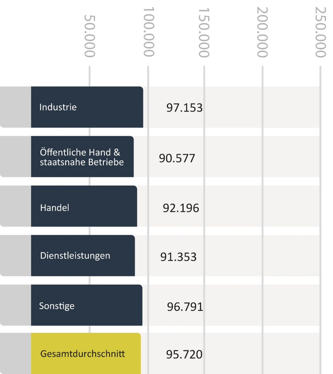333x374 pixels.
Task: Select grey segment left of Handel bar
Action: (x=16, y=206)
